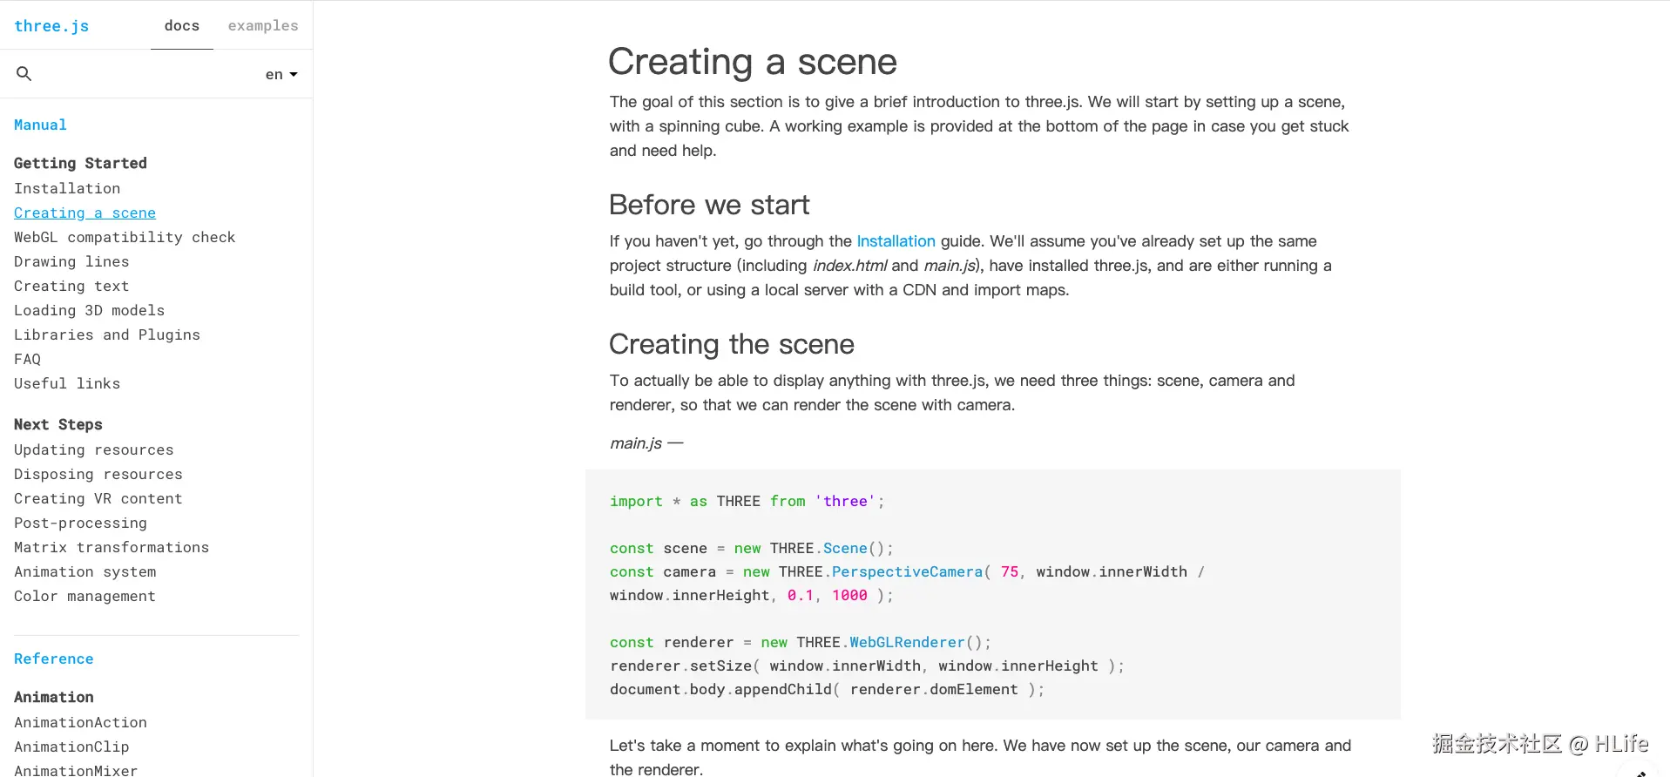
Task: Jump to the Reference section link
Action: tap(53, 659)
